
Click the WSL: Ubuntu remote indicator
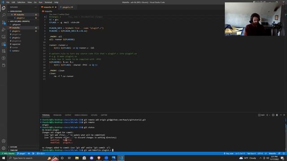tap(8, 153)
